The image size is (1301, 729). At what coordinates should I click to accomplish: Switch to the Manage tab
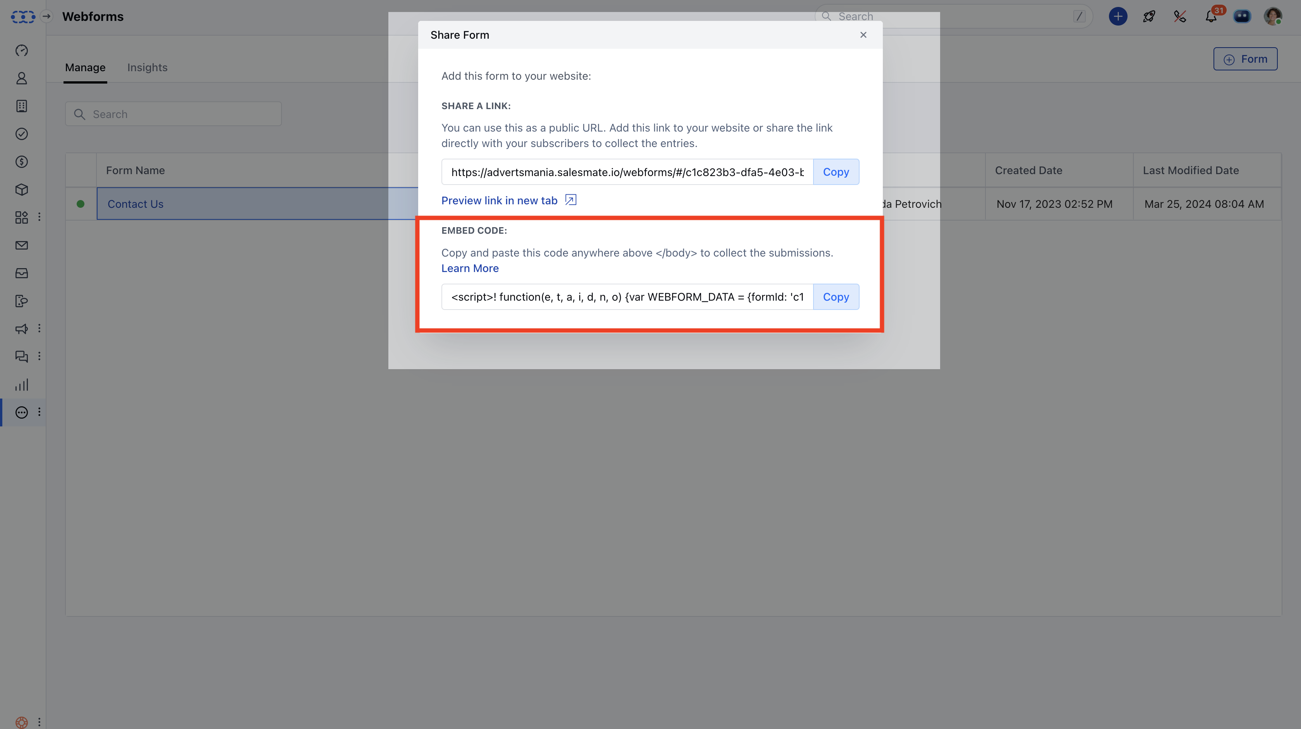[85, 68]
